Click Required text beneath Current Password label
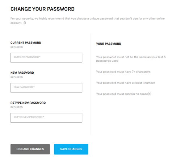This screenshot has width=181, height=160. click(17, 47)
